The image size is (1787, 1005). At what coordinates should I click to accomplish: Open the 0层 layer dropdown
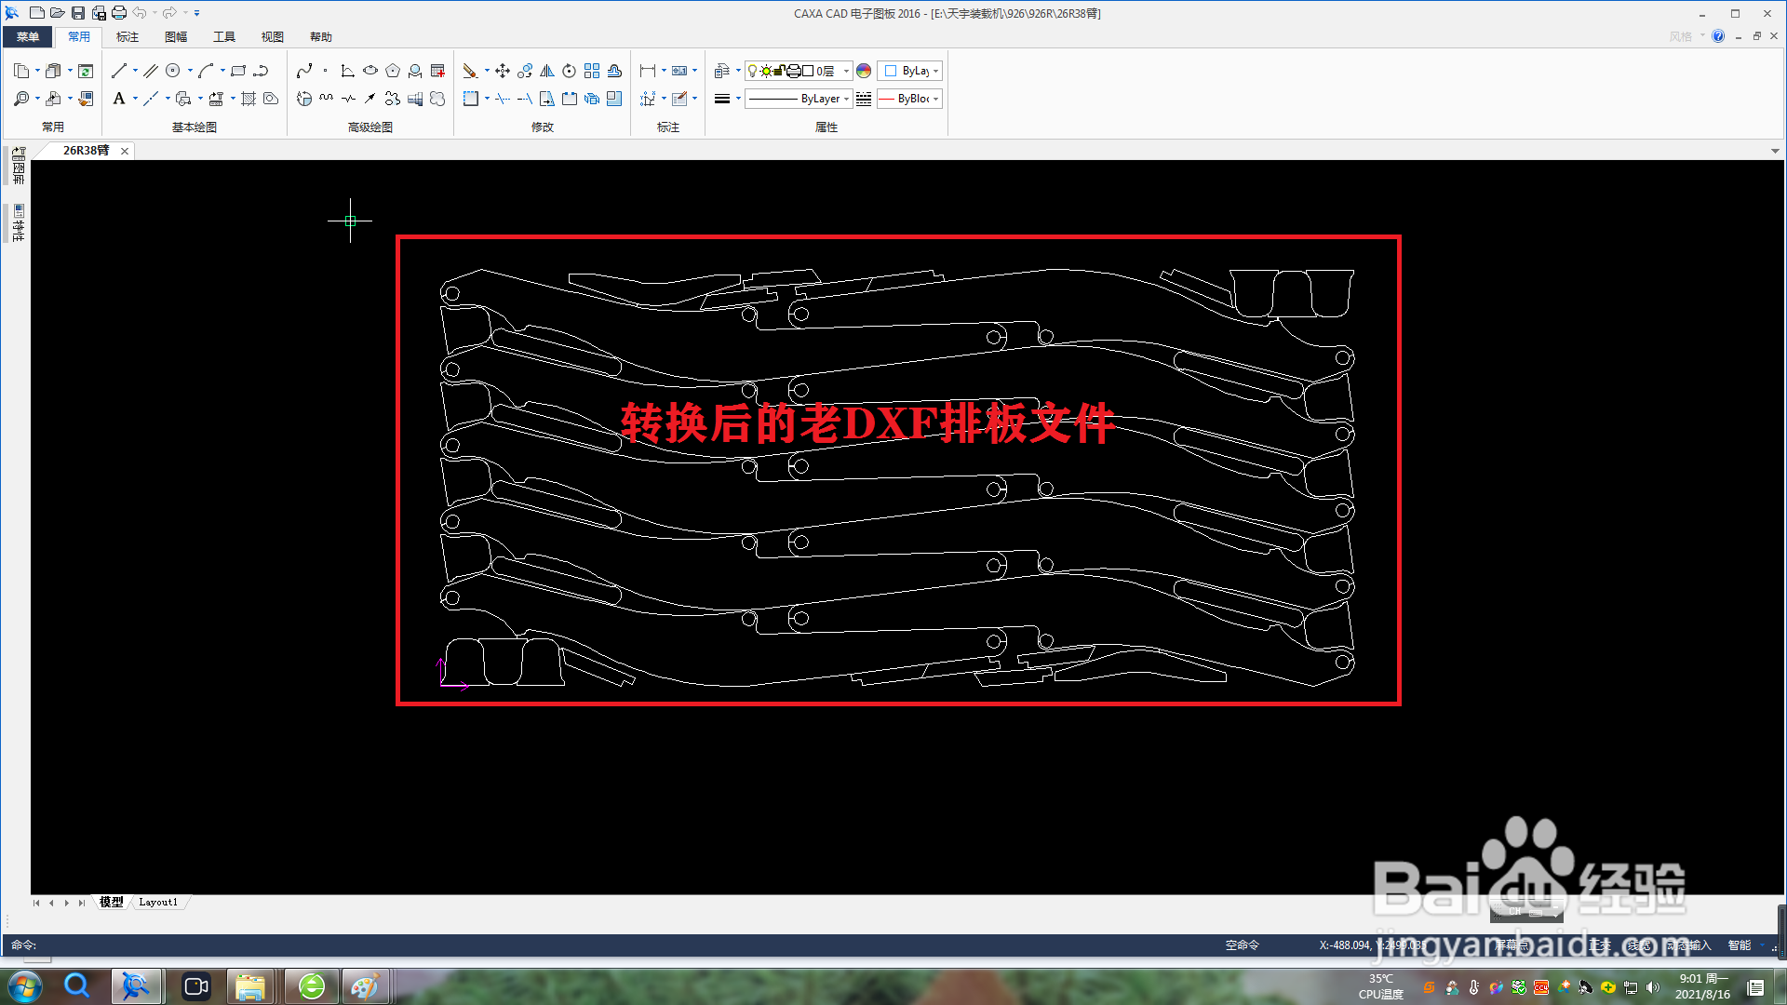point(845,71)
